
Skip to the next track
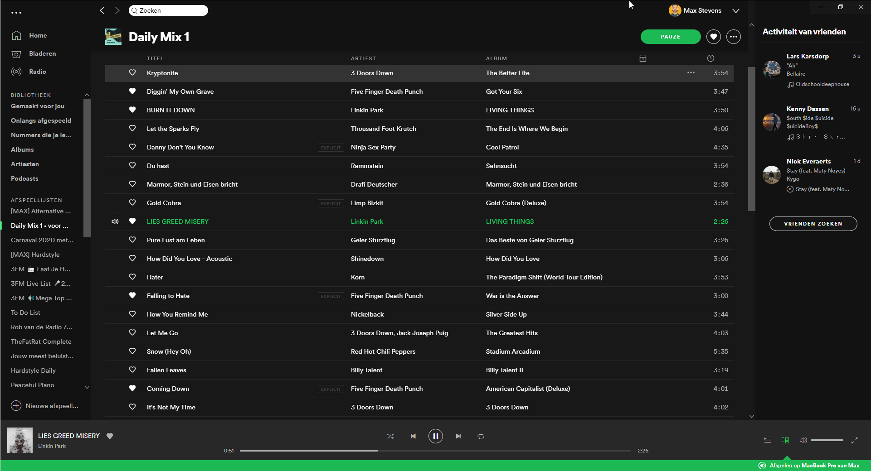click(x=458, y=436)
